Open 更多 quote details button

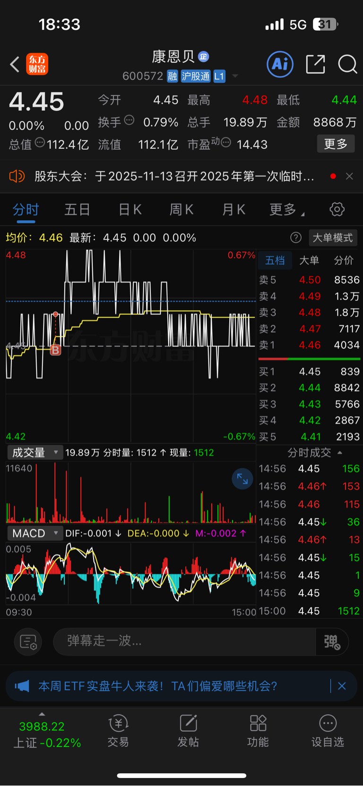click(336, 144)
